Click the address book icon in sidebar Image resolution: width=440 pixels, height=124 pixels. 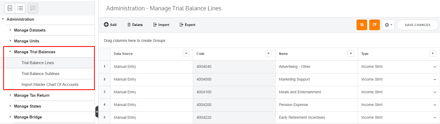(x=10, y=8)
